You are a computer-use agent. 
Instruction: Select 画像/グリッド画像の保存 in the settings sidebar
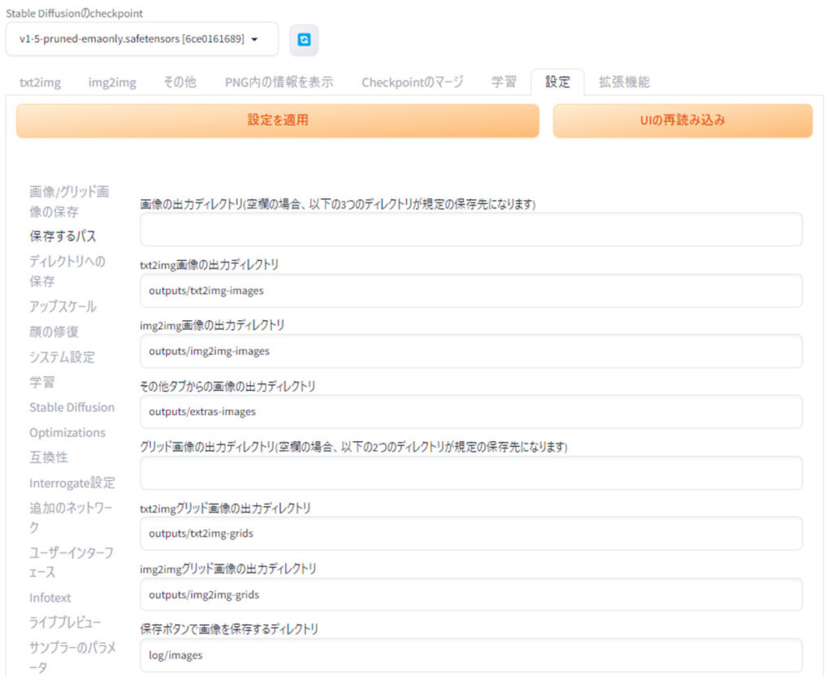click(x=69, y=201)
